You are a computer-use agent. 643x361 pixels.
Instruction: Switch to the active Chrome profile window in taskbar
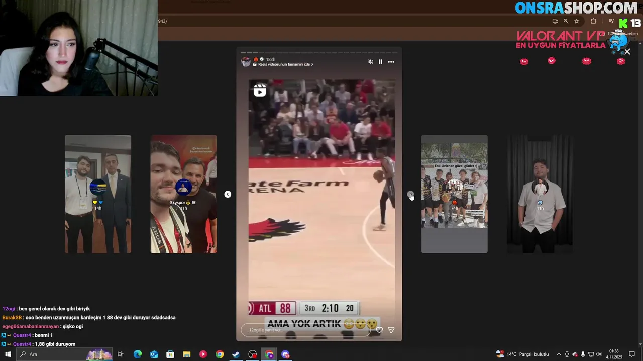pos(269,354)
